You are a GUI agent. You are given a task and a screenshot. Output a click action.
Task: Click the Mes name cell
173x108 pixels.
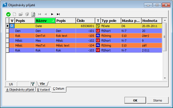45,41
